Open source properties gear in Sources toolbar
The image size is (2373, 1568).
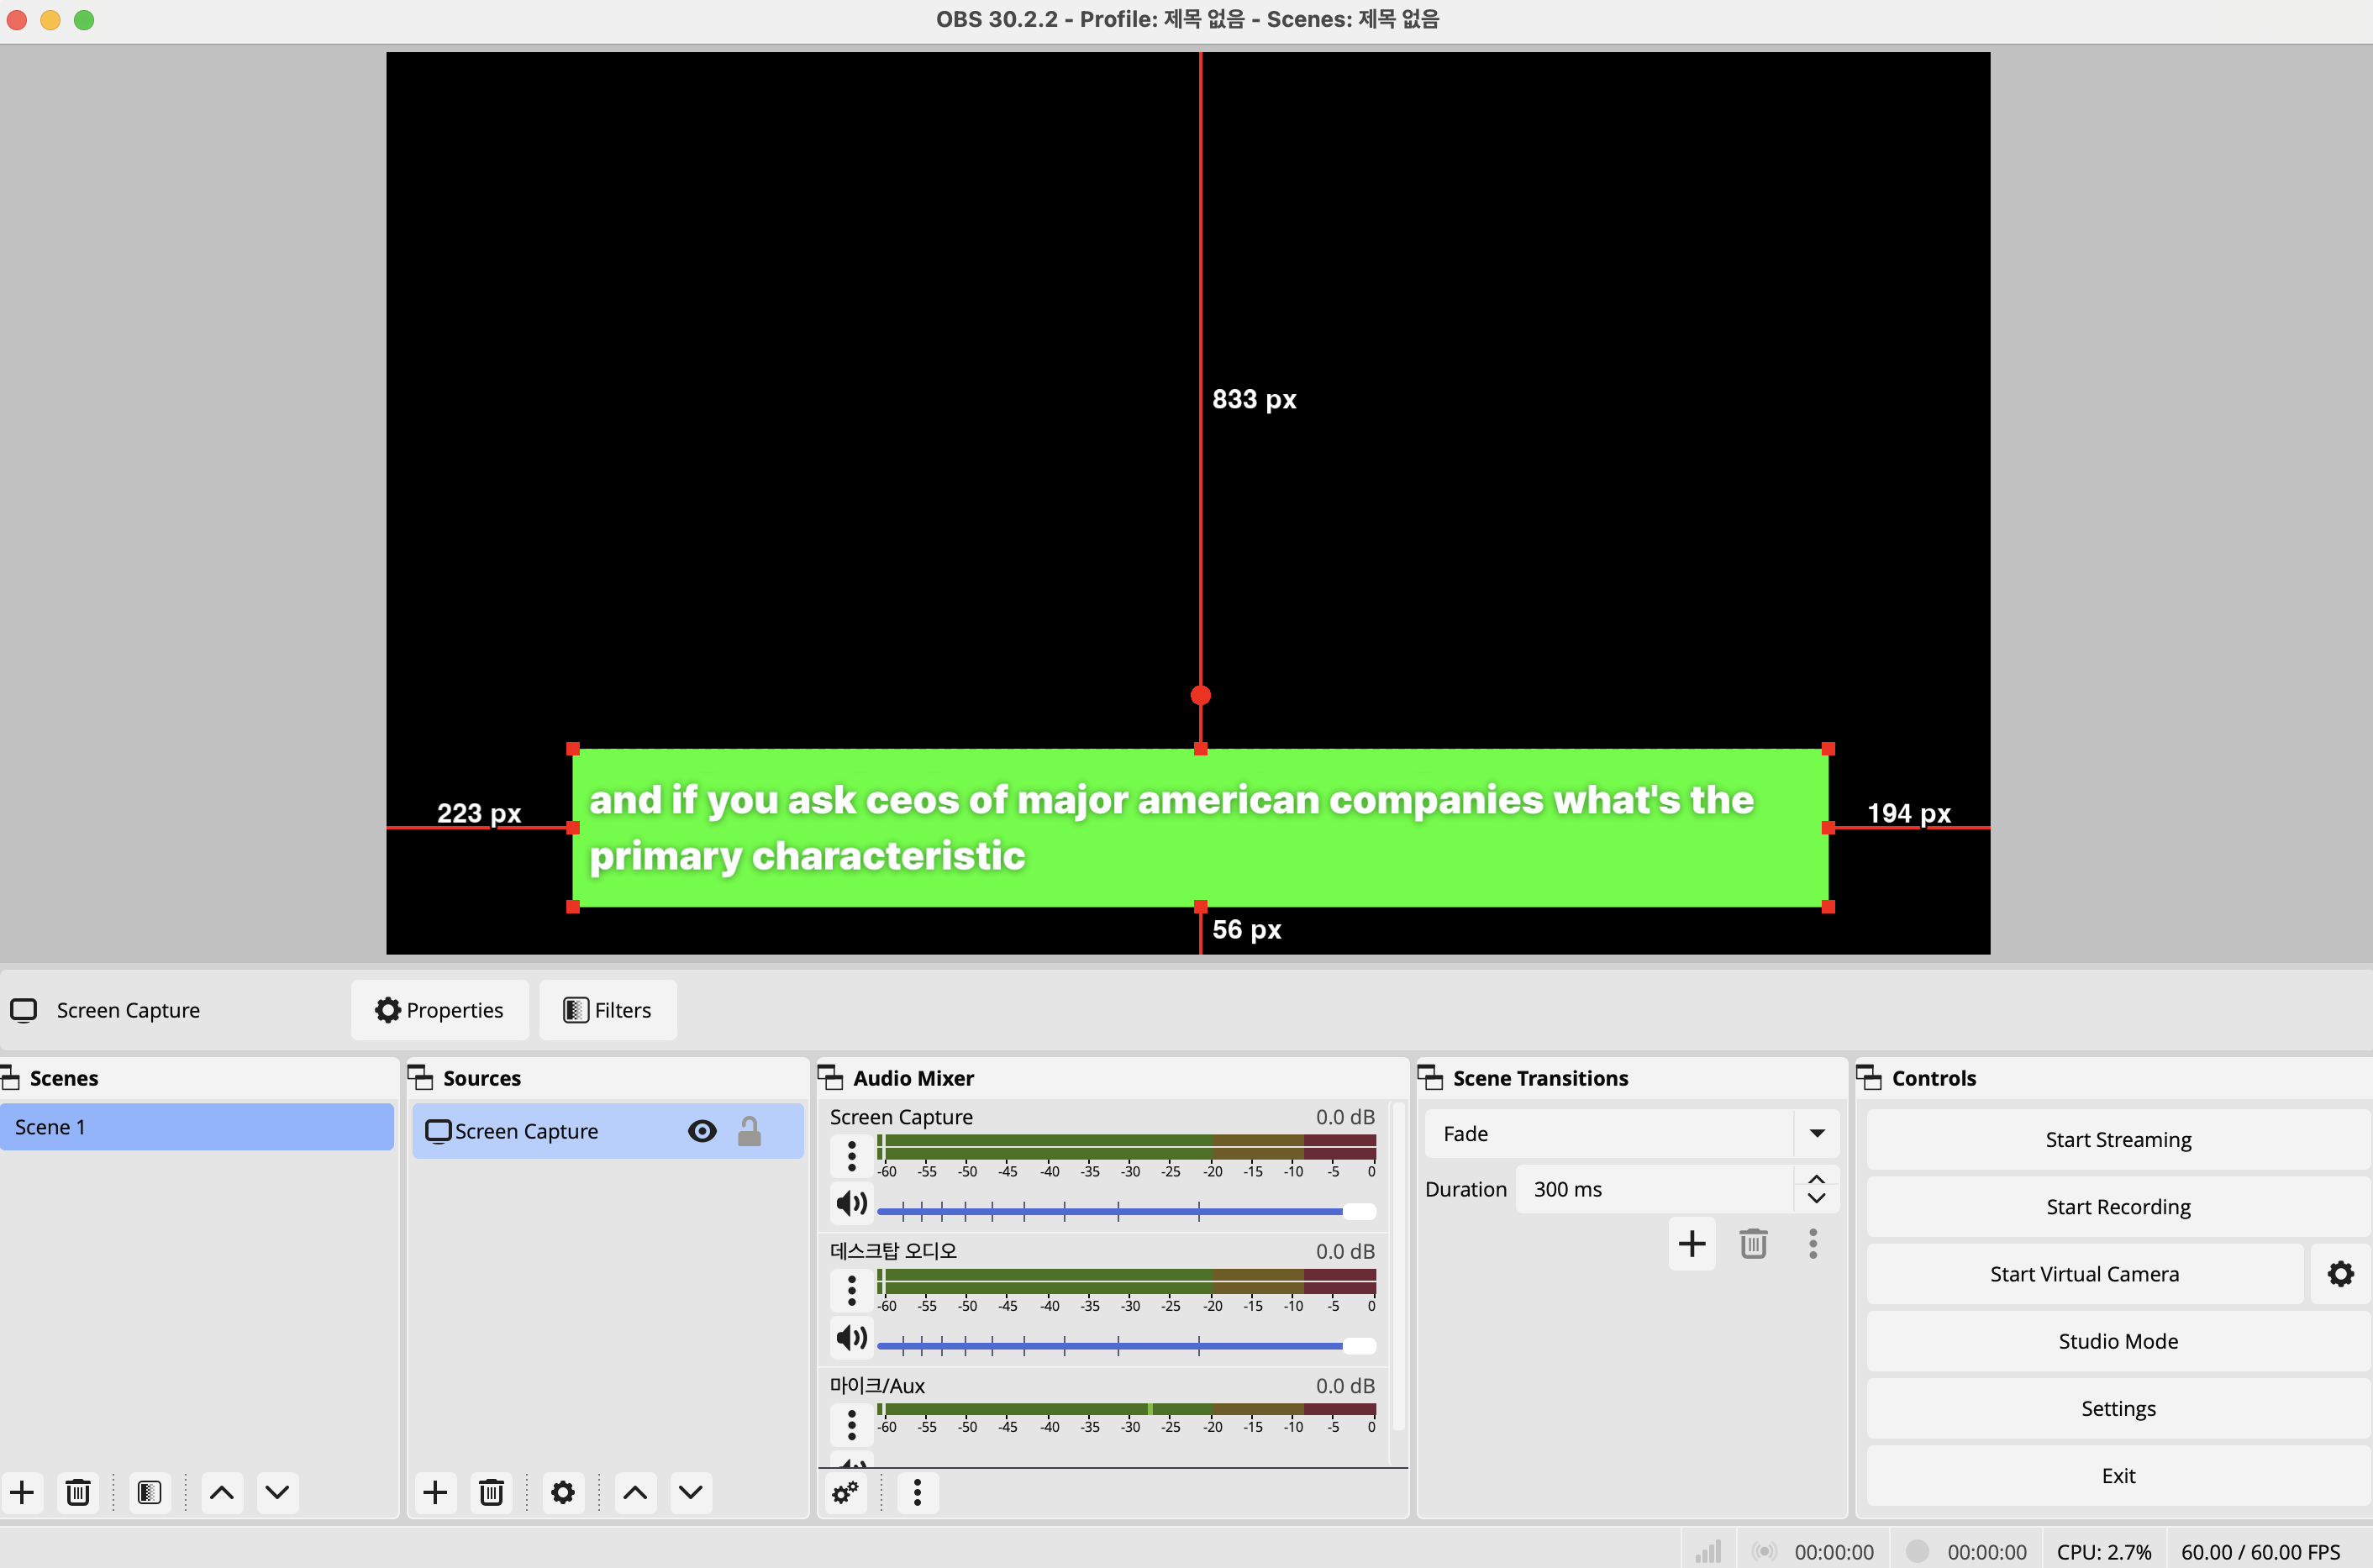pyautogui.click(x=563, y=1493)
